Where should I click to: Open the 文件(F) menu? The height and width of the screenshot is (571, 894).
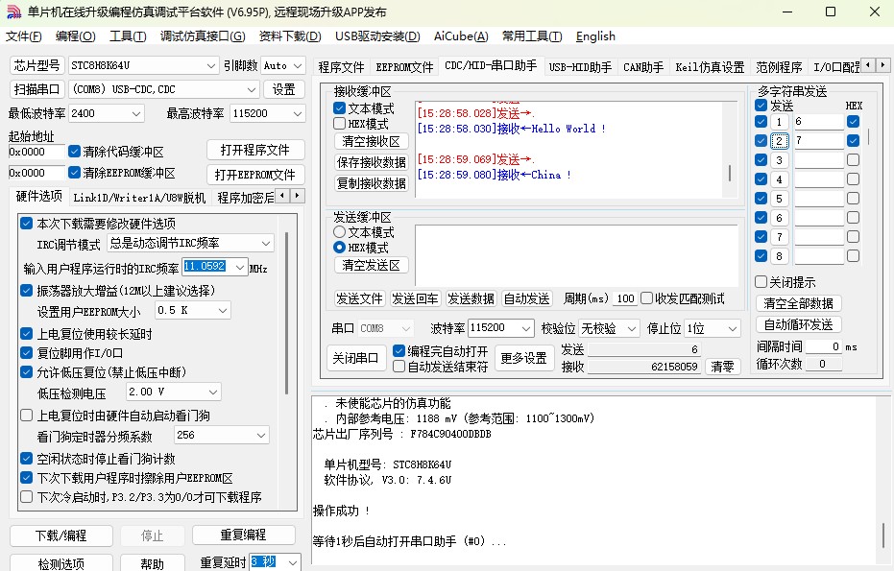(23, 36)
